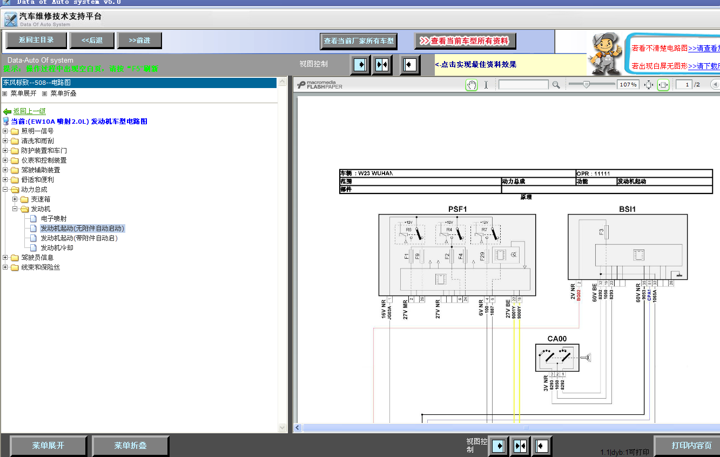Expand the 仪表和控制装置 tree node
This screenshot has height=457, width=720.
(x=5, y=160)
